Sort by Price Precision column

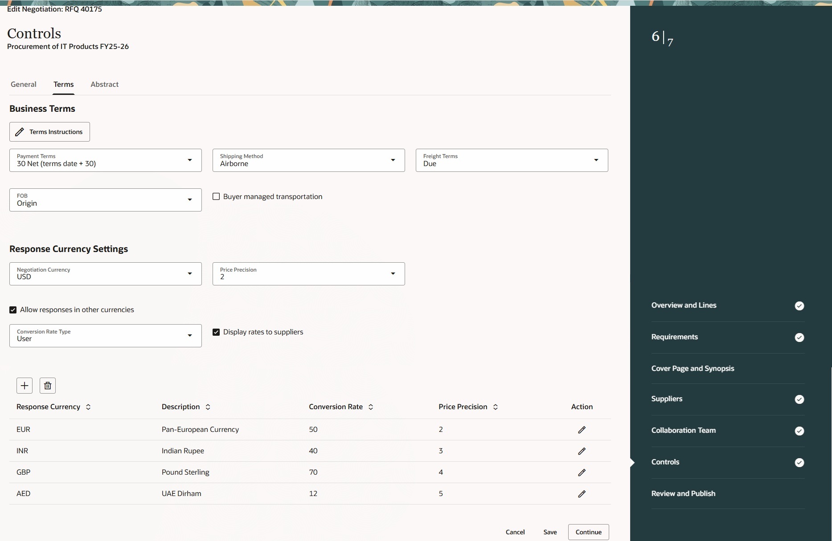(496, 407)
